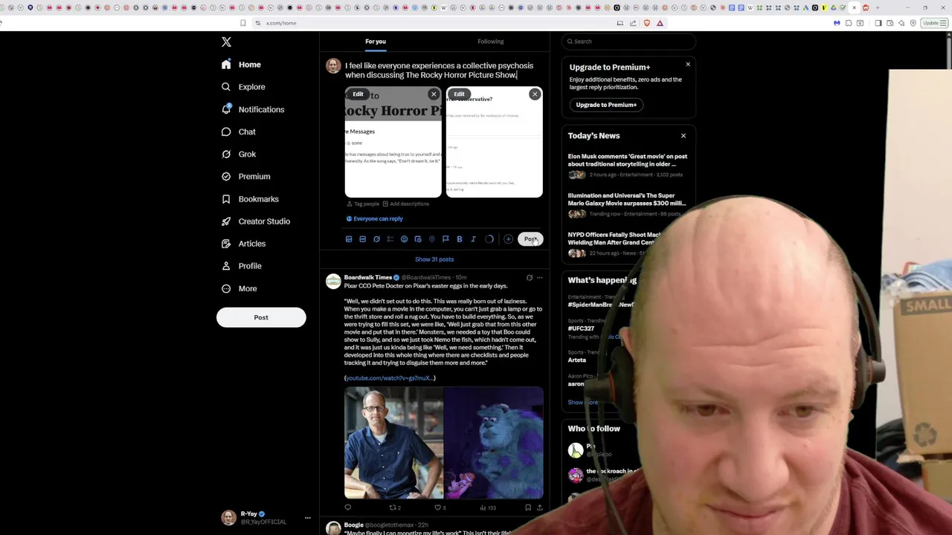
Task: Open the Pete Docter photo
Action: click(393, 443)
